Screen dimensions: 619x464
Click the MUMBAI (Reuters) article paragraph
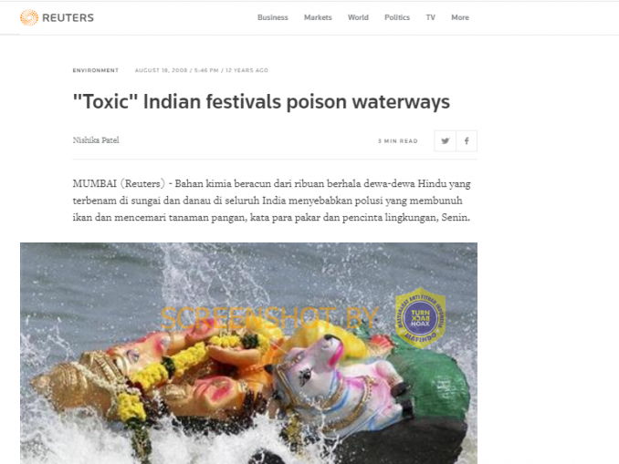tap(271, 201)
